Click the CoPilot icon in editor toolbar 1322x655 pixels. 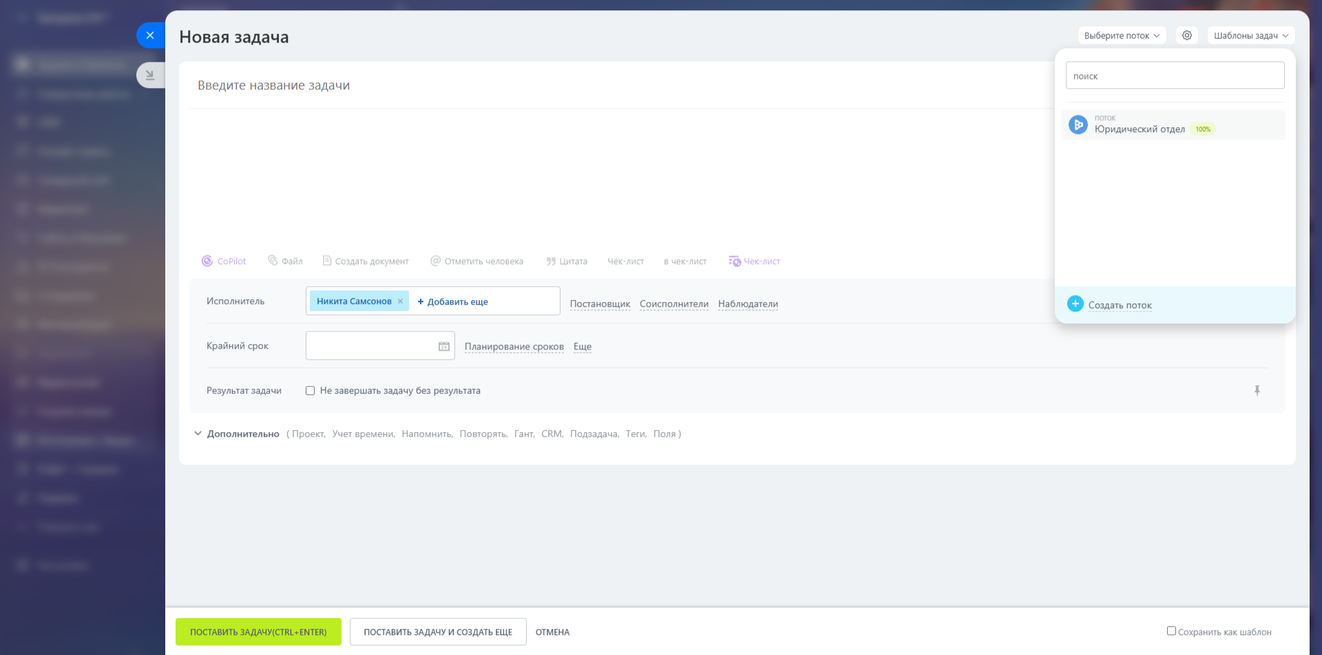coord(207,261)
